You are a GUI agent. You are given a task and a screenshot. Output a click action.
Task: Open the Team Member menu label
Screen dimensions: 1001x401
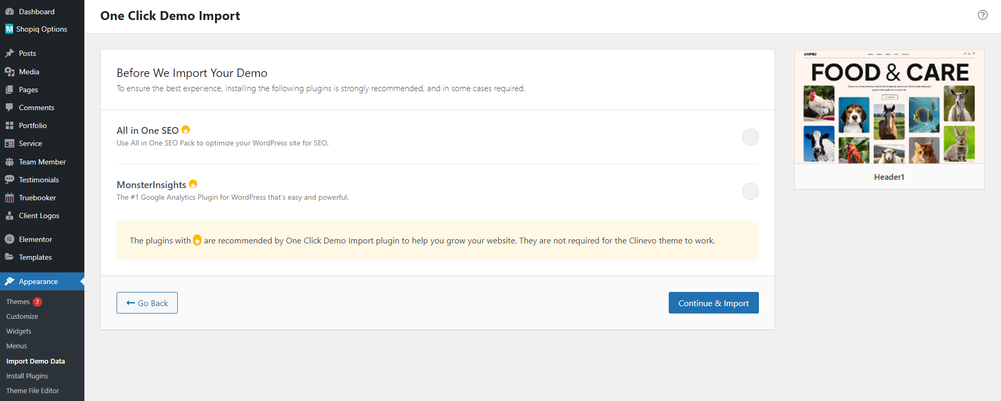coord(42,162)
